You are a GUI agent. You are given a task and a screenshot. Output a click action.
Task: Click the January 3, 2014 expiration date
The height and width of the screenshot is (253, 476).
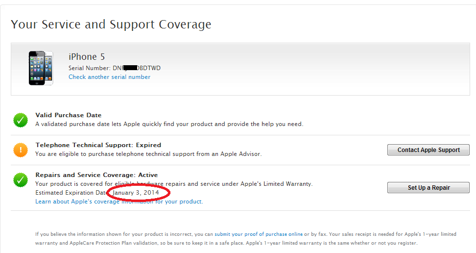139,193
